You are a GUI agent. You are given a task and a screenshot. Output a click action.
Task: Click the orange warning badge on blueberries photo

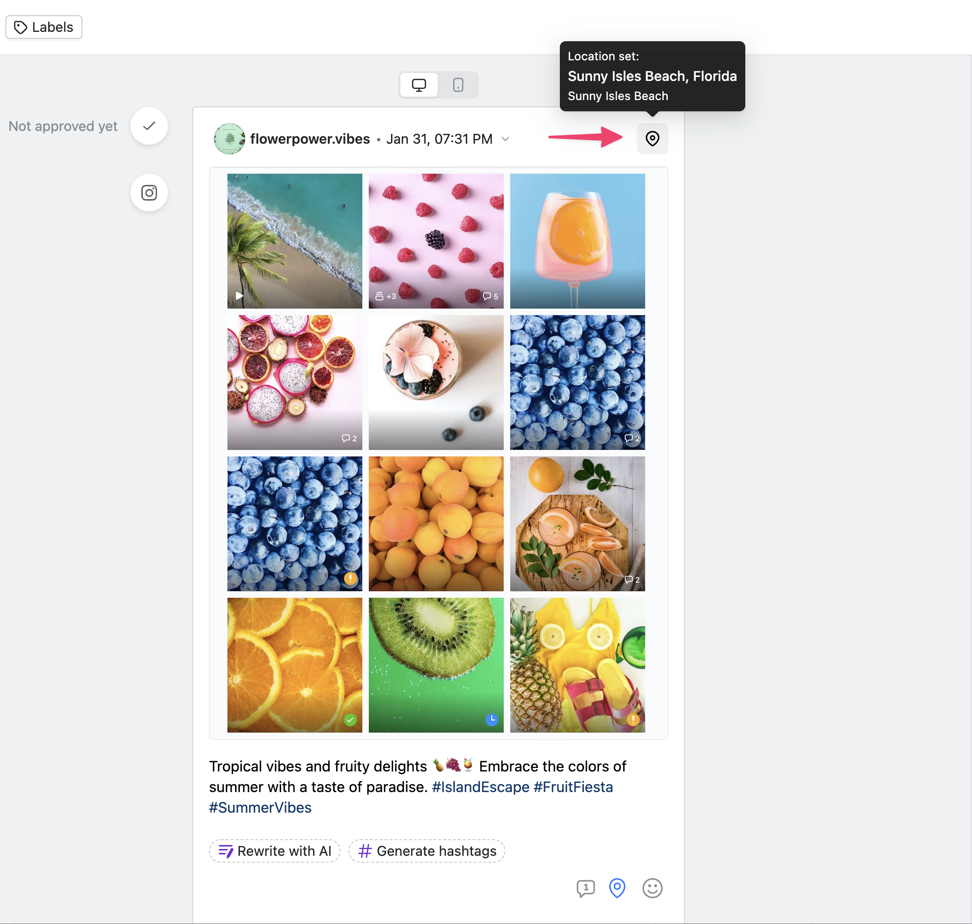click(350, 578)
